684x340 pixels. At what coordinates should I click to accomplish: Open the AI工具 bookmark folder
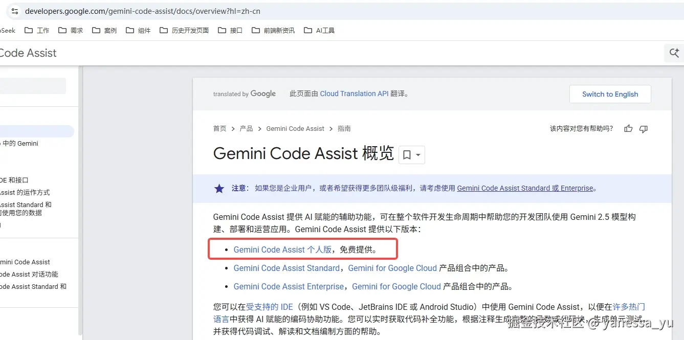point(319,30)
